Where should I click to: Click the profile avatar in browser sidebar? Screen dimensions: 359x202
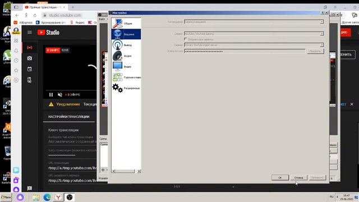[x=16, y=30]
